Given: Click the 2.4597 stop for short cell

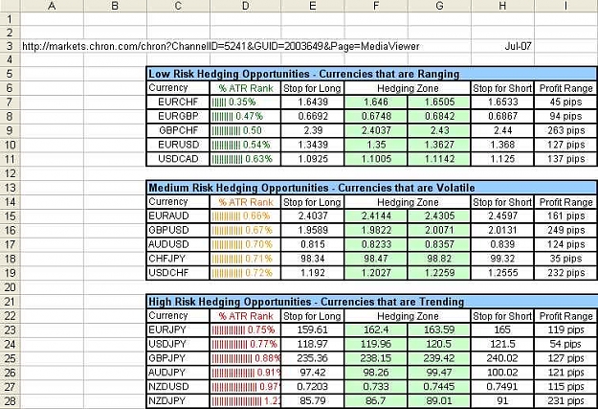Looking at the screenshot, I should coord(502,216).
